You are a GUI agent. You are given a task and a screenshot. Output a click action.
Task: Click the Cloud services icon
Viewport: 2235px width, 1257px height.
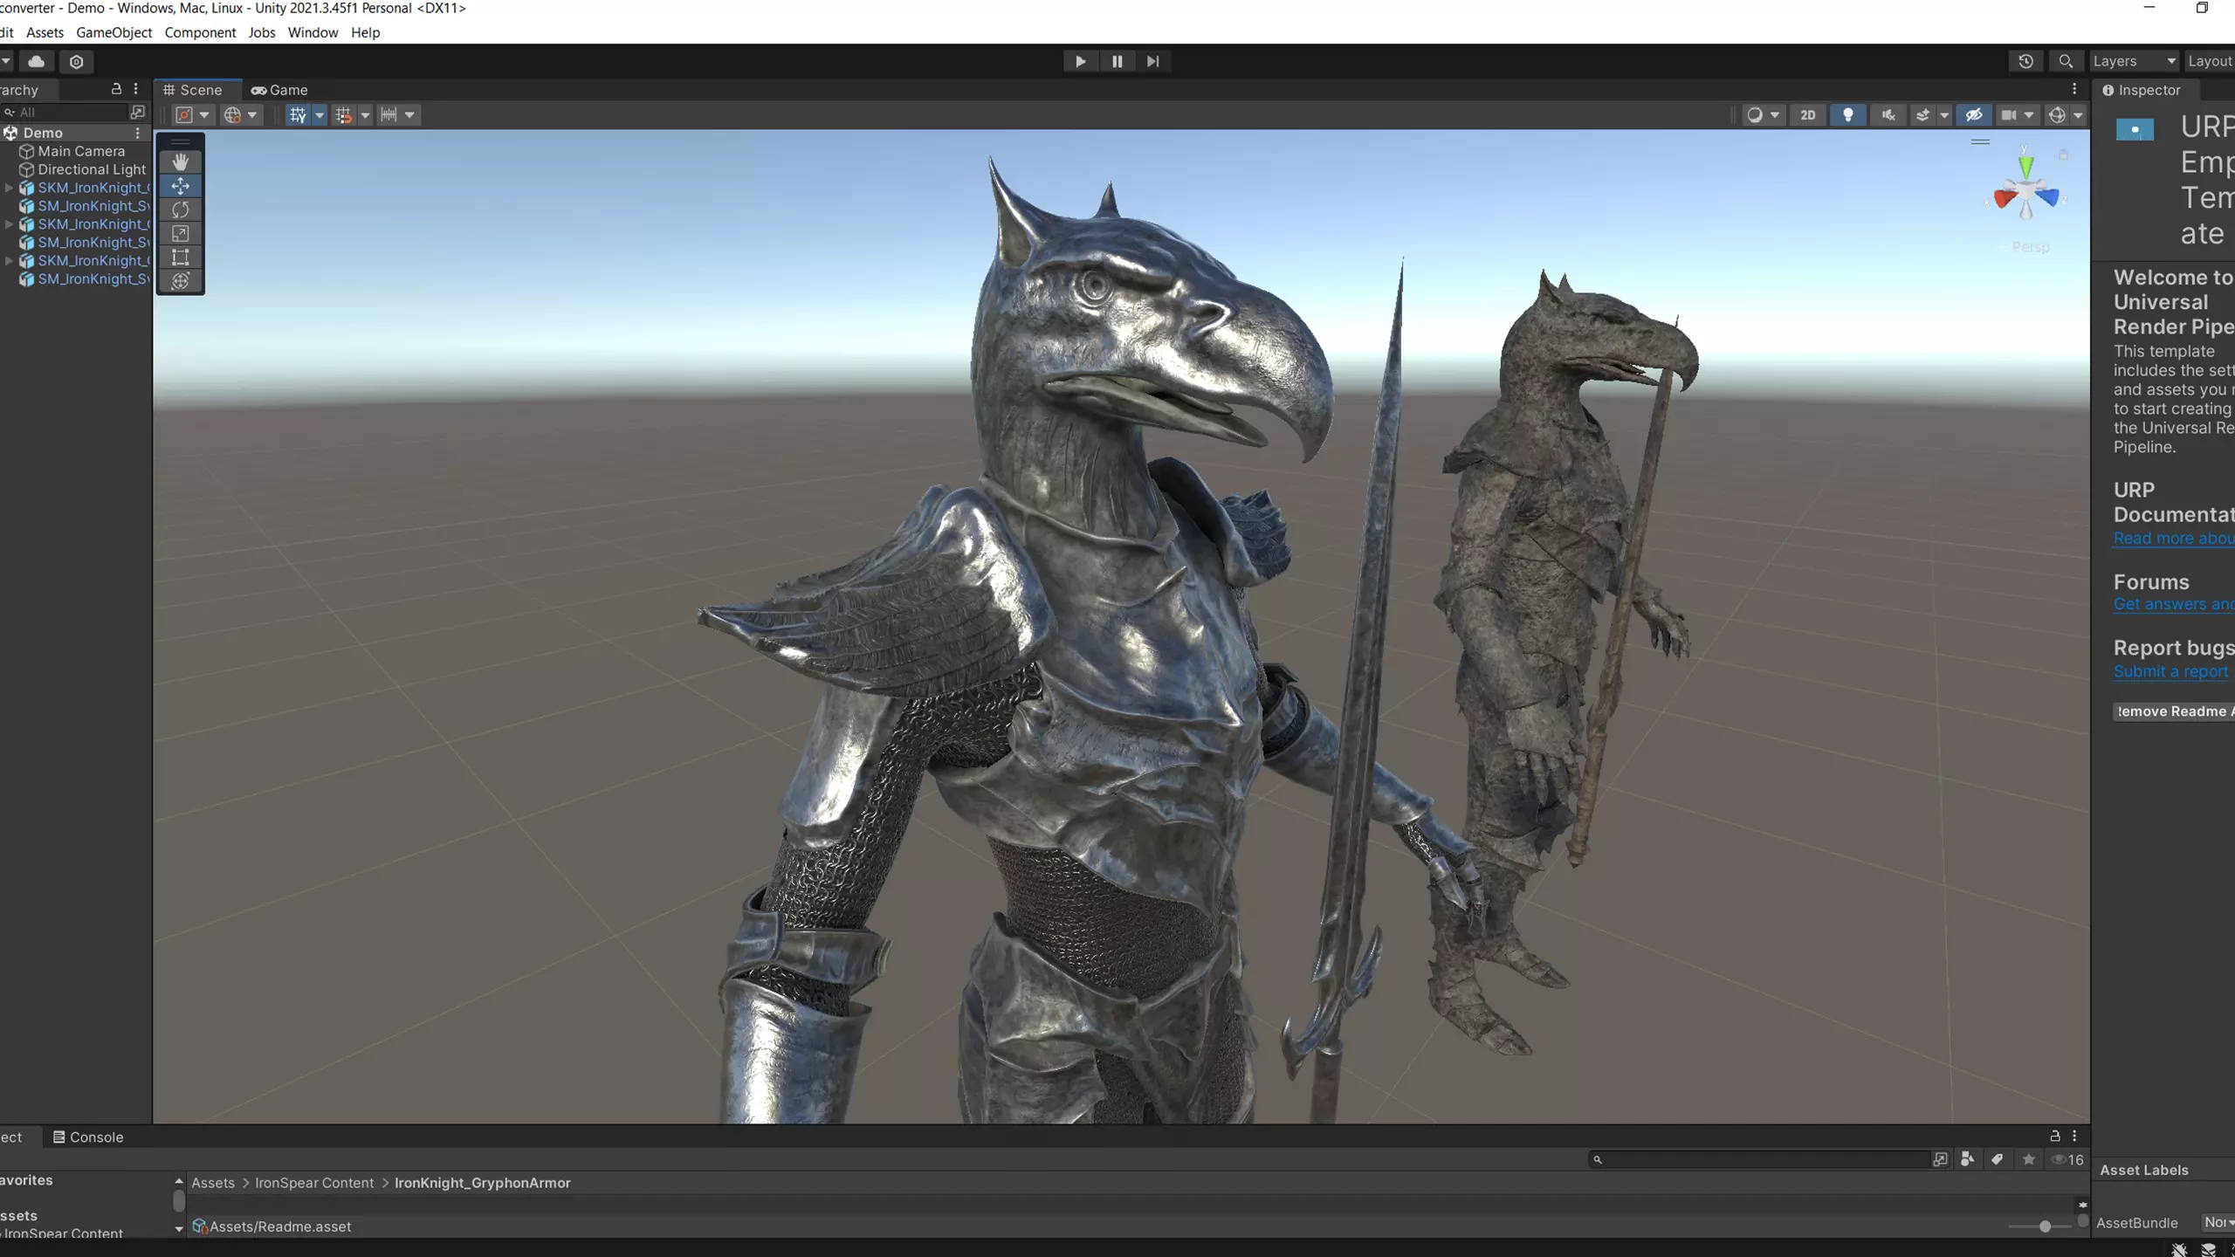pos(37,61)
